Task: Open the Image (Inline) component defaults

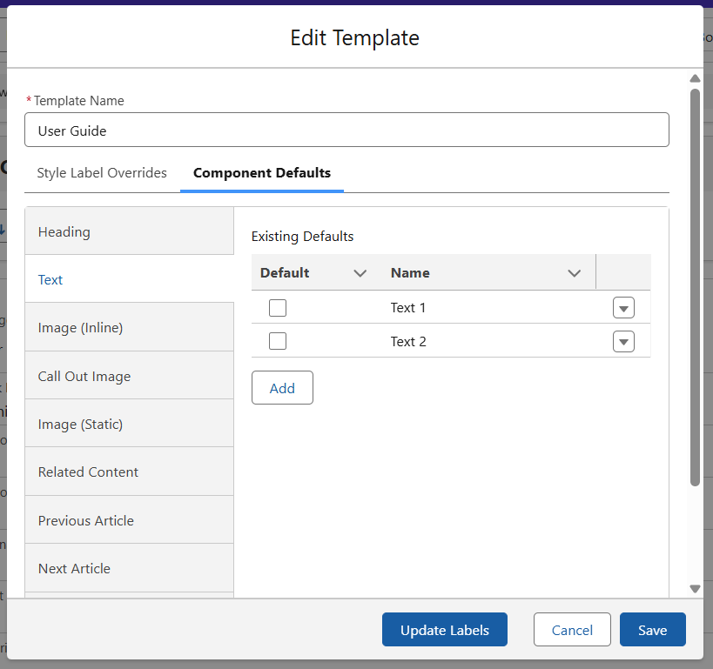Action: point(130,328)
